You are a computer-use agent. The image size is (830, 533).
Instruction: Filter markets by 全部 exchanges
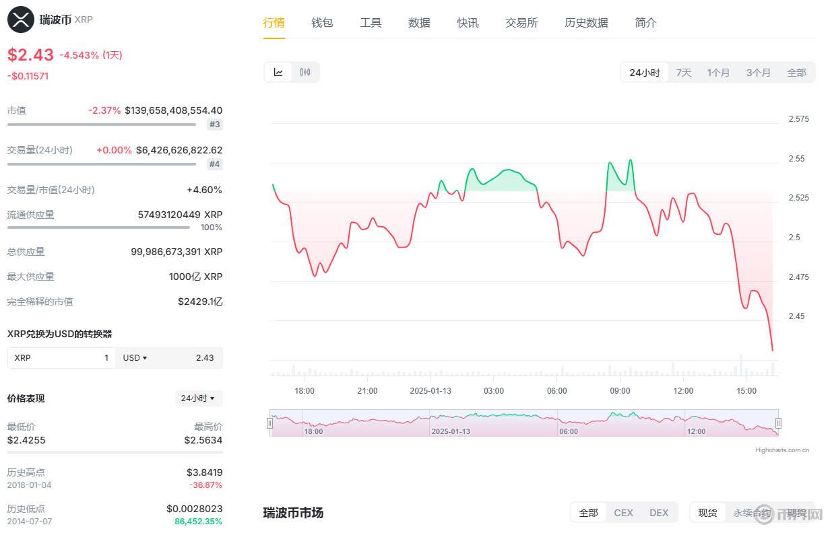[x=588, y=513]
